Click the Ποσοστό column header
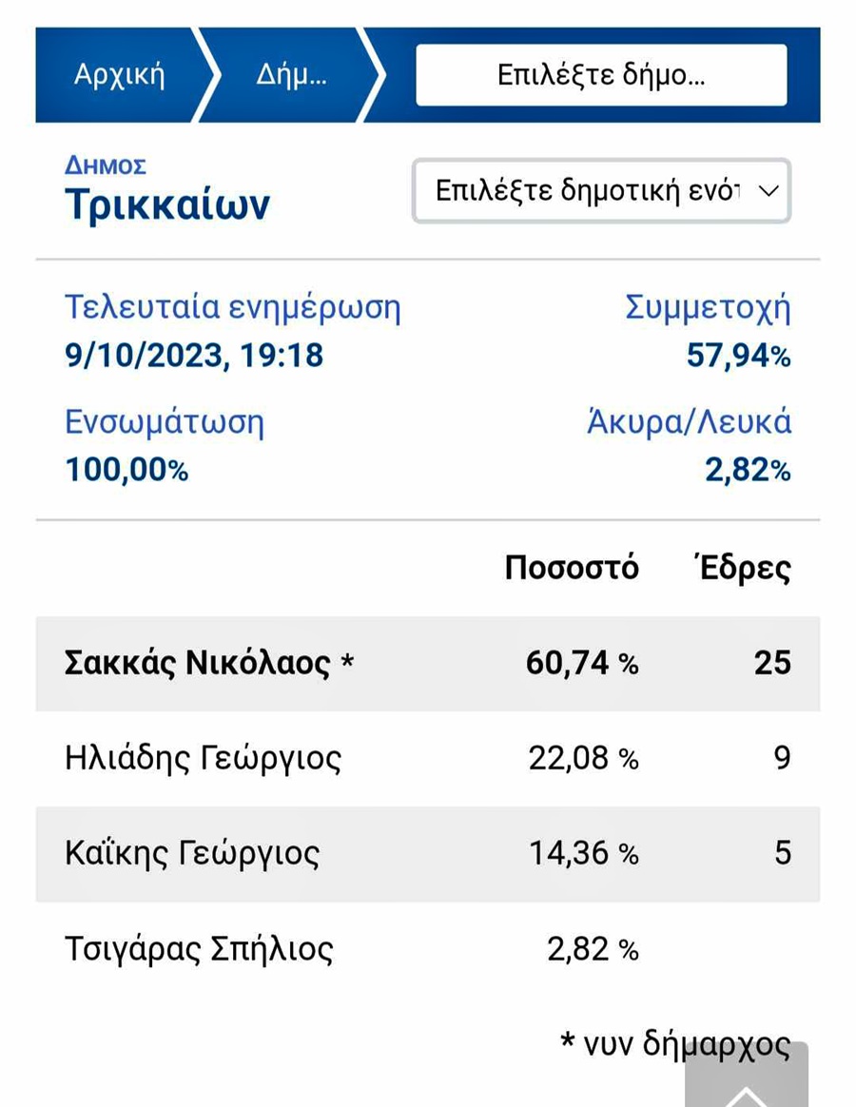Viewport: 856px width, 1107px height. pos(572,568)
